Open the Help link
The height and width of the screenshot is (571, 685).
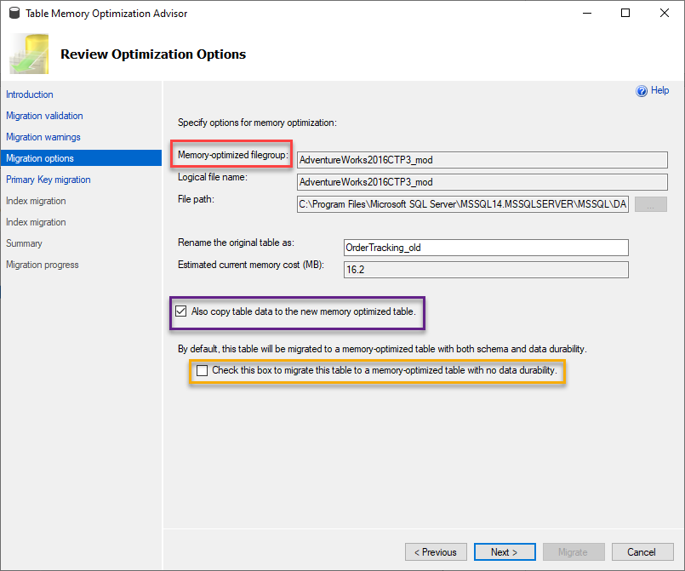pyautogui.click(x=659, y=90)
